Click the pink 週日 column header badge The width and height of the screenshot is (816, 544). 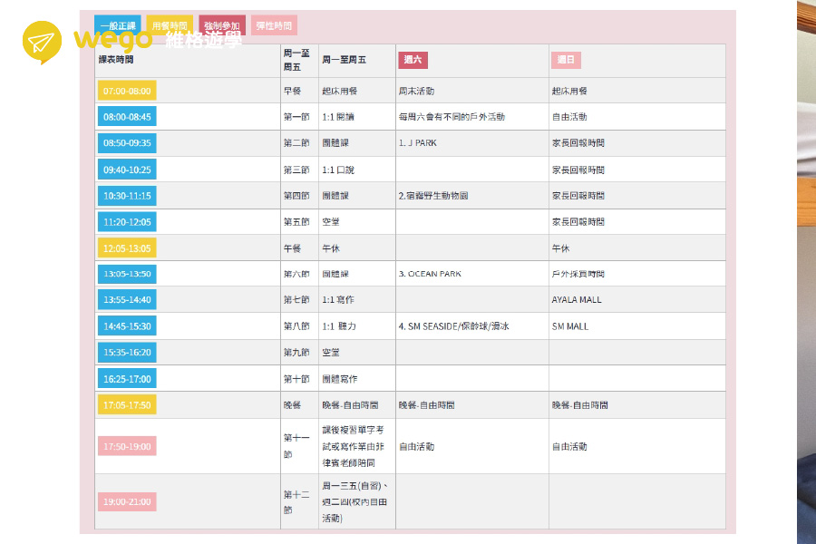pyautogui.click(x=565, y=60)
